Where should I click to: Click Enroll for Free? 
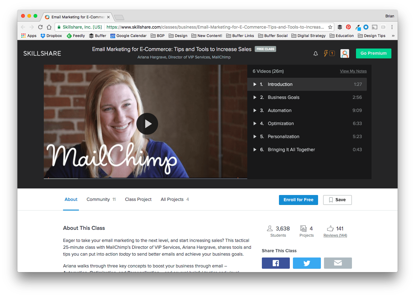pos(298,200)
